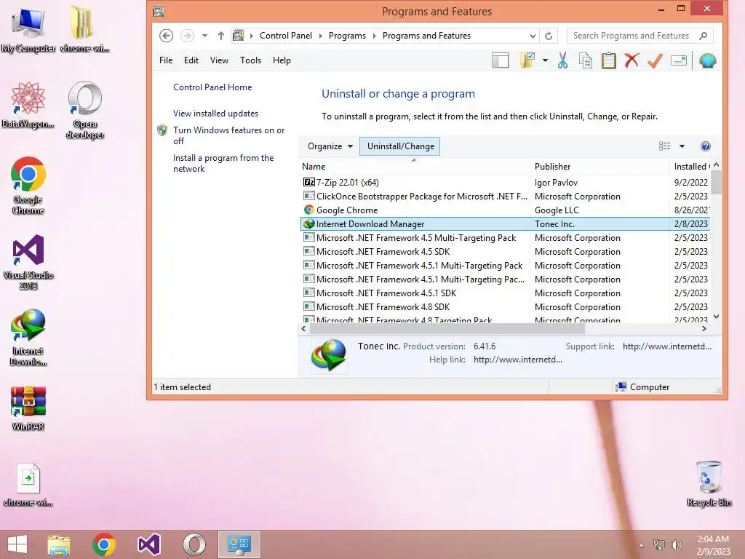Open the dropdown arrow beside folder options icon
The image size is (745, 559).
click(545, 61)
